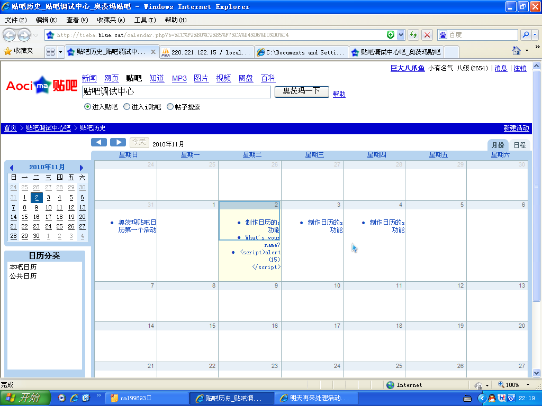542x406 pixels.
Task: Expand the zoom level dropdown in status bar
Action: click(528, 385)
